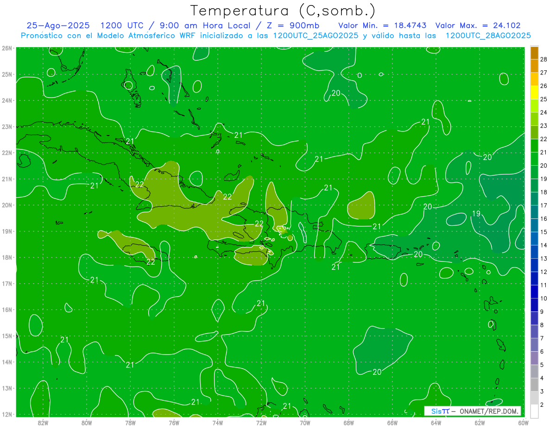Click "9:00 am Hora Local" in the header
556x429 pixels.
pos(206,25)
